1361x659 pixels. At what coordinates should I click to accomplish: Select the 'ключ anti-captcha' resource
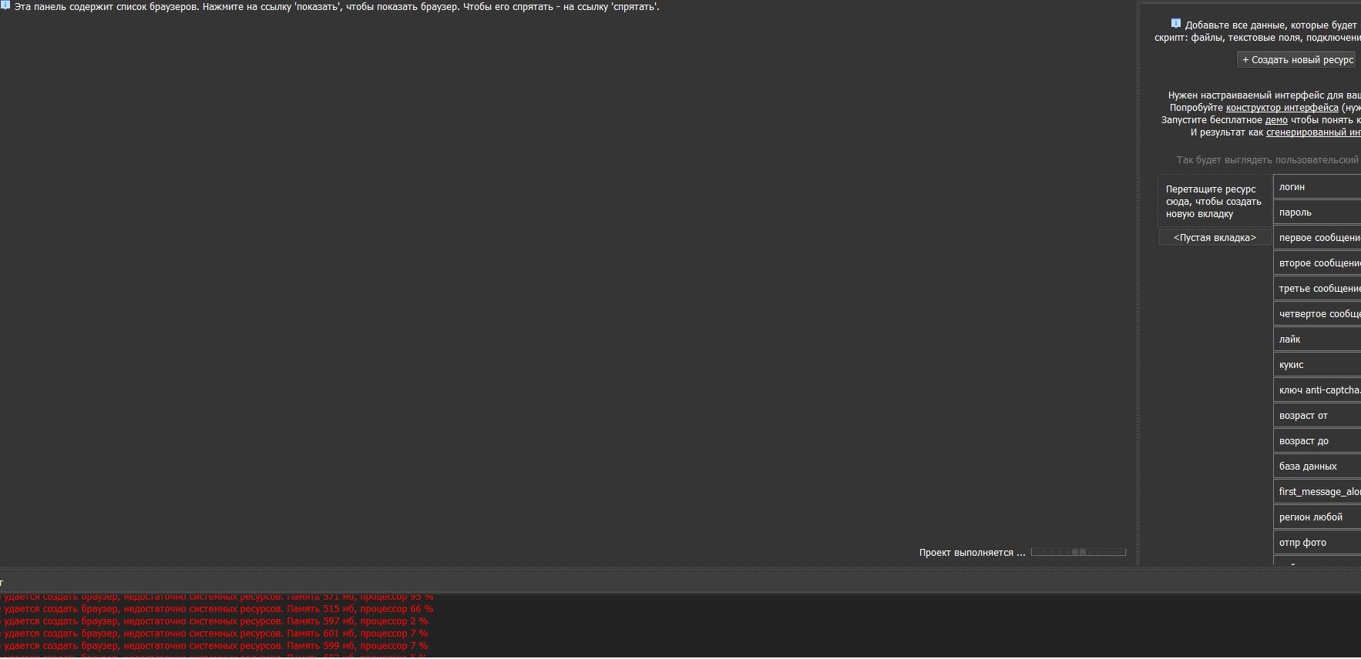(1318, 390)
